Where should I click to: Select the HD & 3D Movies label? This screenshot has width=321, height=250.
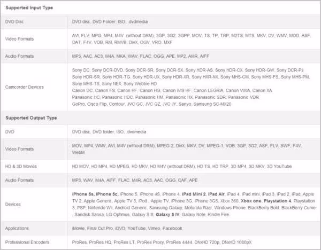coord(25,166)
